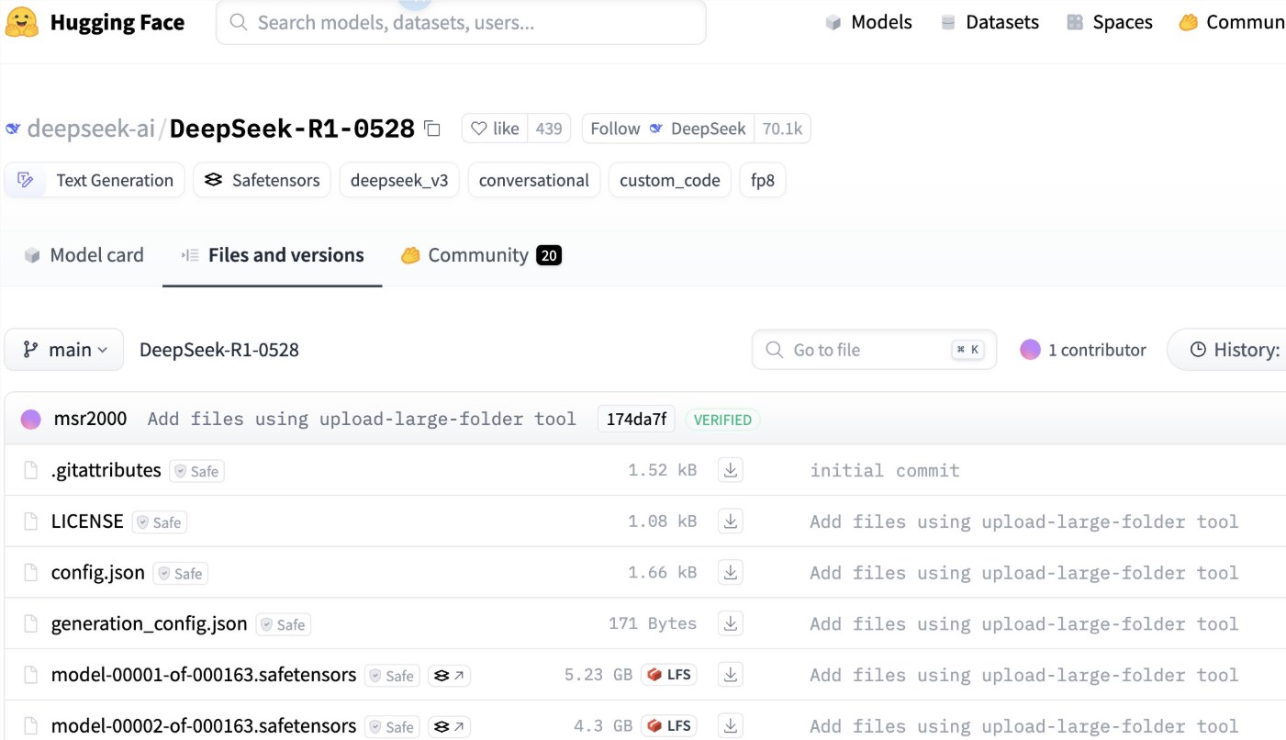Like the DeepSeek-R1-0528 model

tap(496, 129)
